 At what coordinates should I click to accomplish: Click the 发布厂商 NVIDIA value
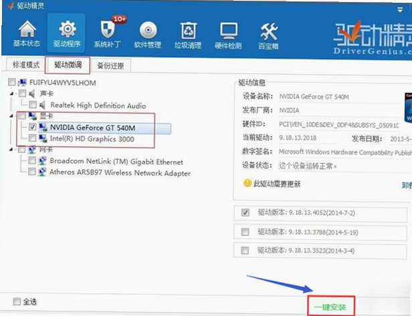click(289, 110)
